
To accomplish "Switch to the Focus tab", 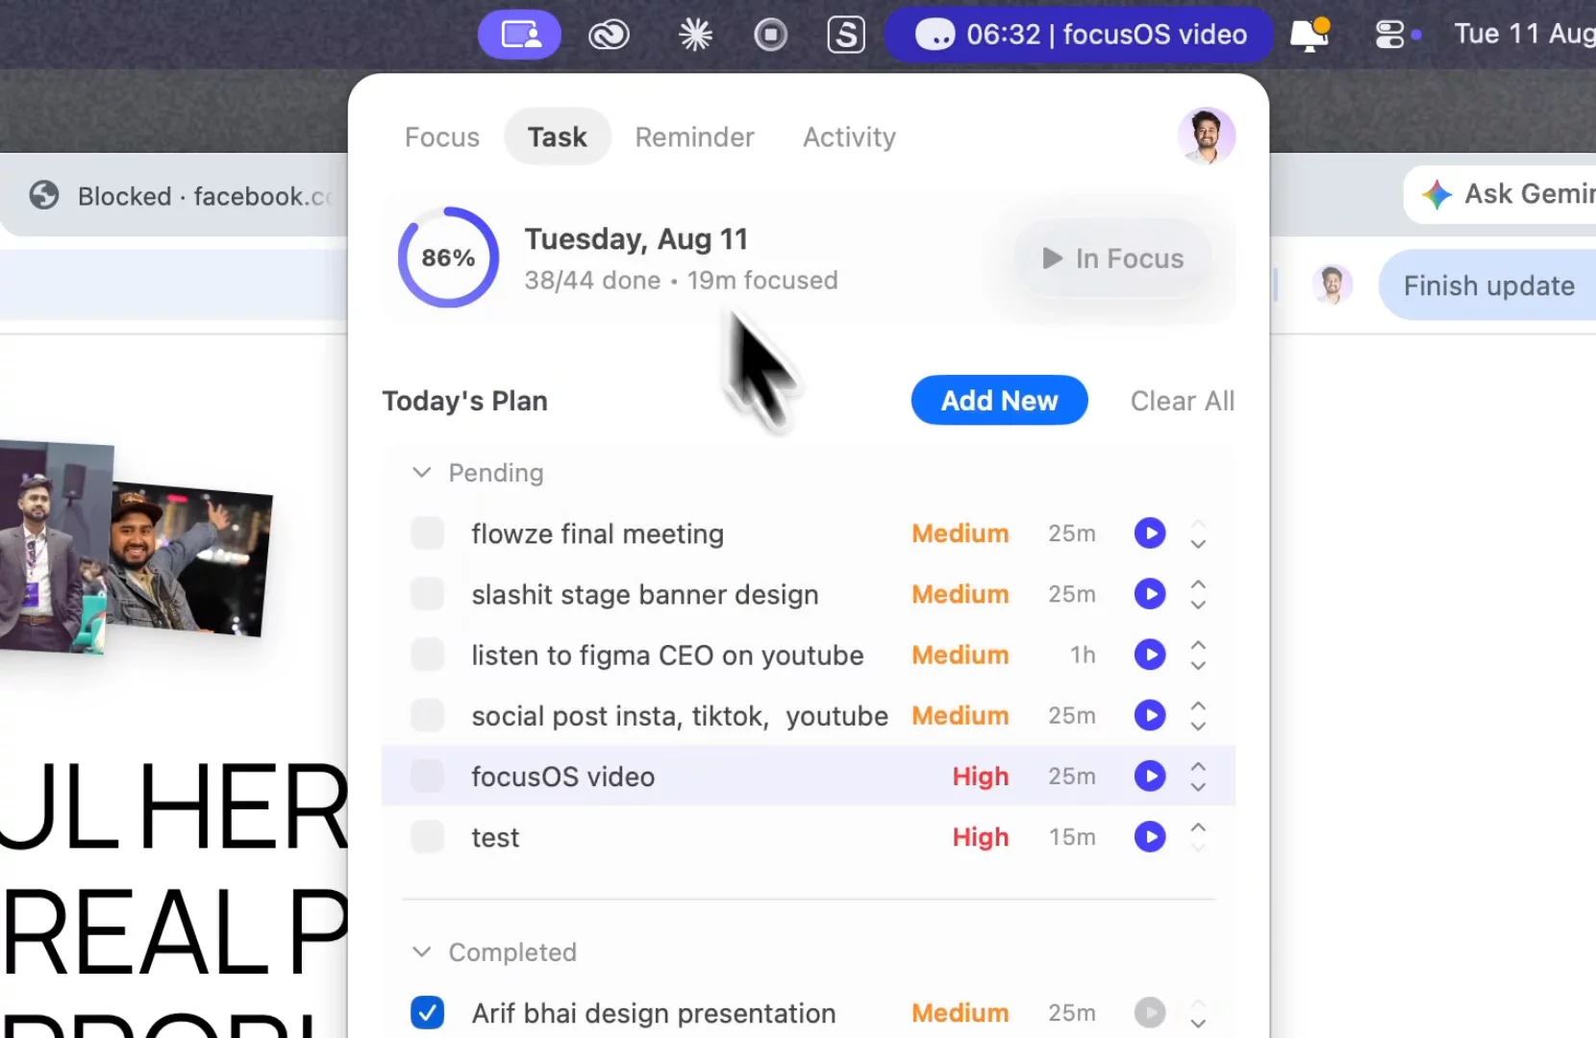I will (x=442, y=137).
